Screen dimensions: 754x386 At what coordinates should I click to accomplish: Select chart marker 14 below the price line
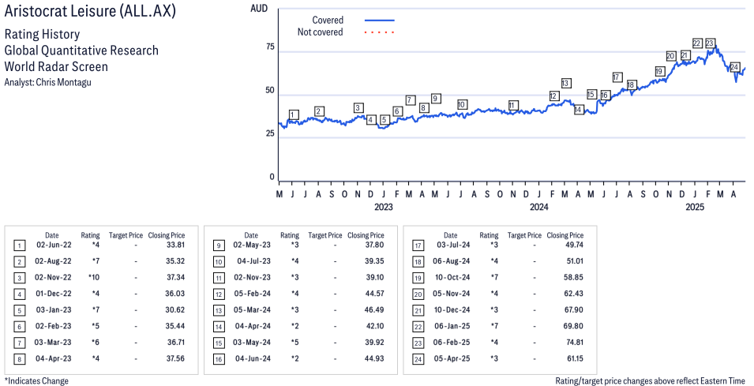(x=578, y=110)
